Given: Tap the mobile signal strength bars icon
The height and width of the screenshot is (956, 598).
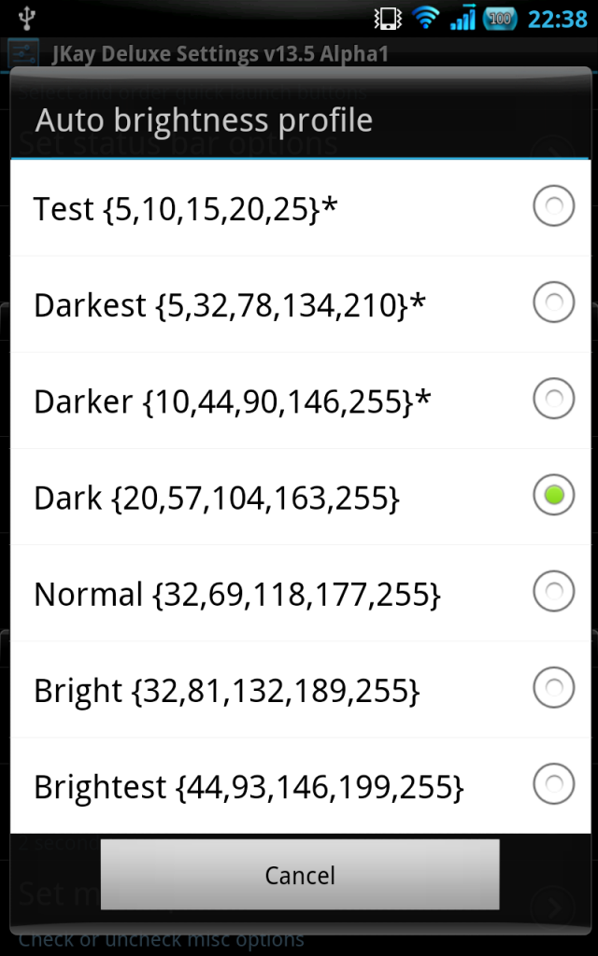Looking at the screenshot, I should (463, 19).
